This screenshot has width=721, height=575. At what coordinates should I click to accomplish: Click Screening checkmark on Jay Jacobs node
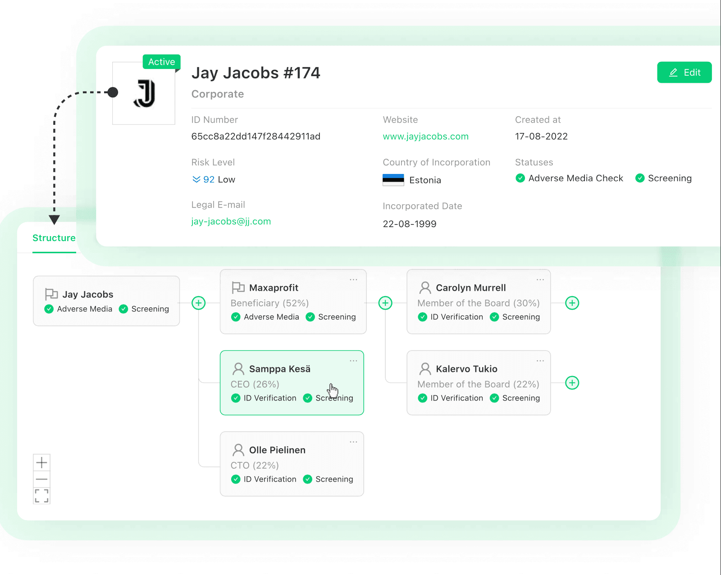[123, 309]
